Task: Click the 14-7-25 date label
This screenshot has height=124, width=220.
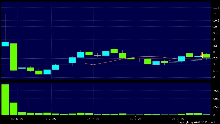Action: pyautogui.click(x=93, y=119)
